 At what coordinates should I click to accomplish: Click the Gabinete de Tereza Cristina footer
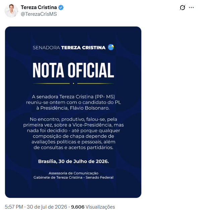(73, 177)
